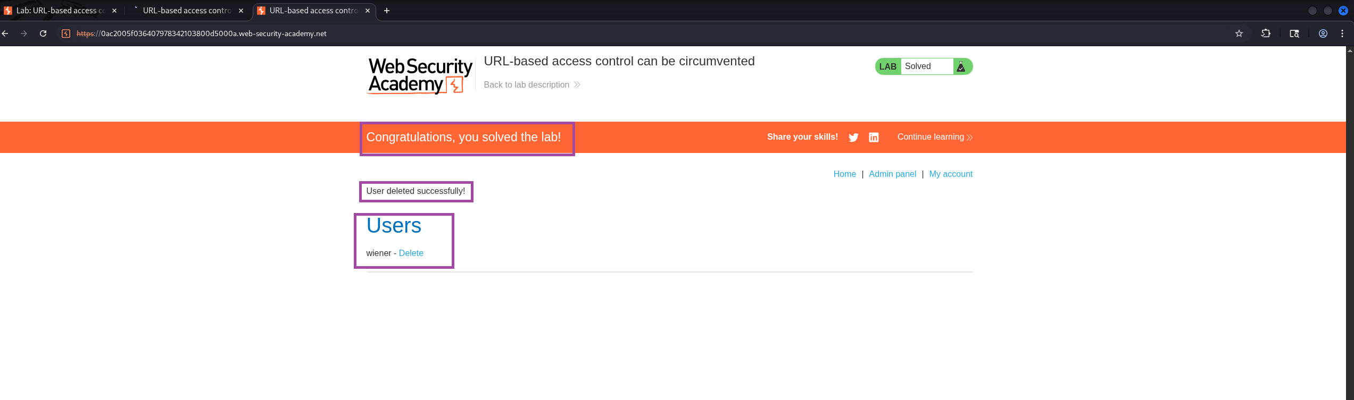This screenshot has width=1354, height=400.
Task: Click the site security warning icon
Action: (66, 33)
